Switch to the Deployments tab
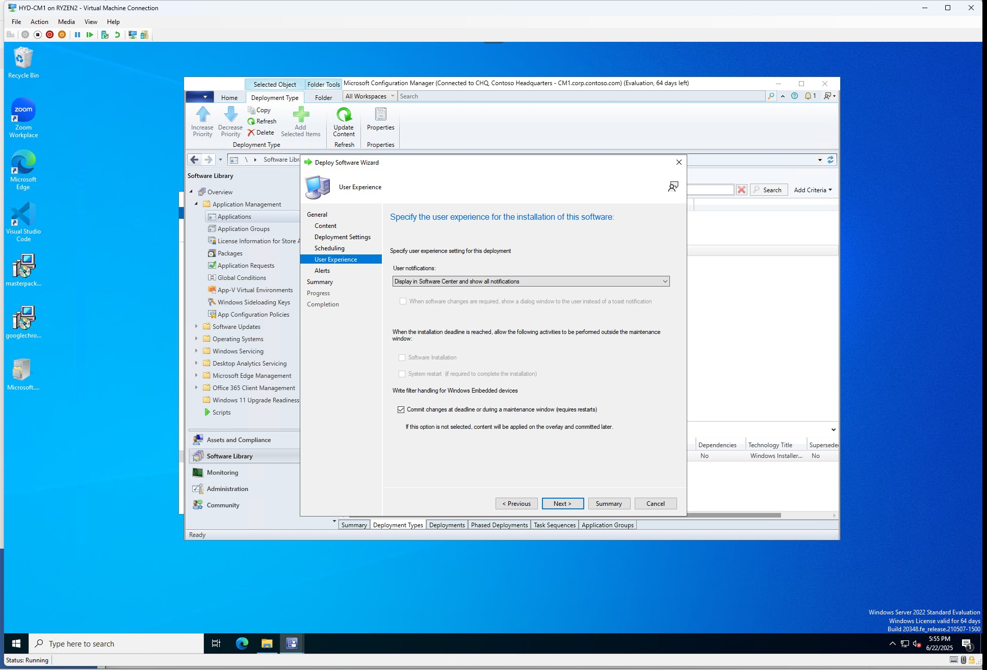Image resolution: width=987 pixels, height=670 pixels. [447, 525]
